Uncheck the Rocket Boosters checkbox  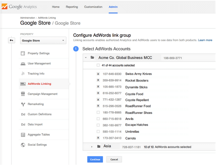[x=98, y=80]
